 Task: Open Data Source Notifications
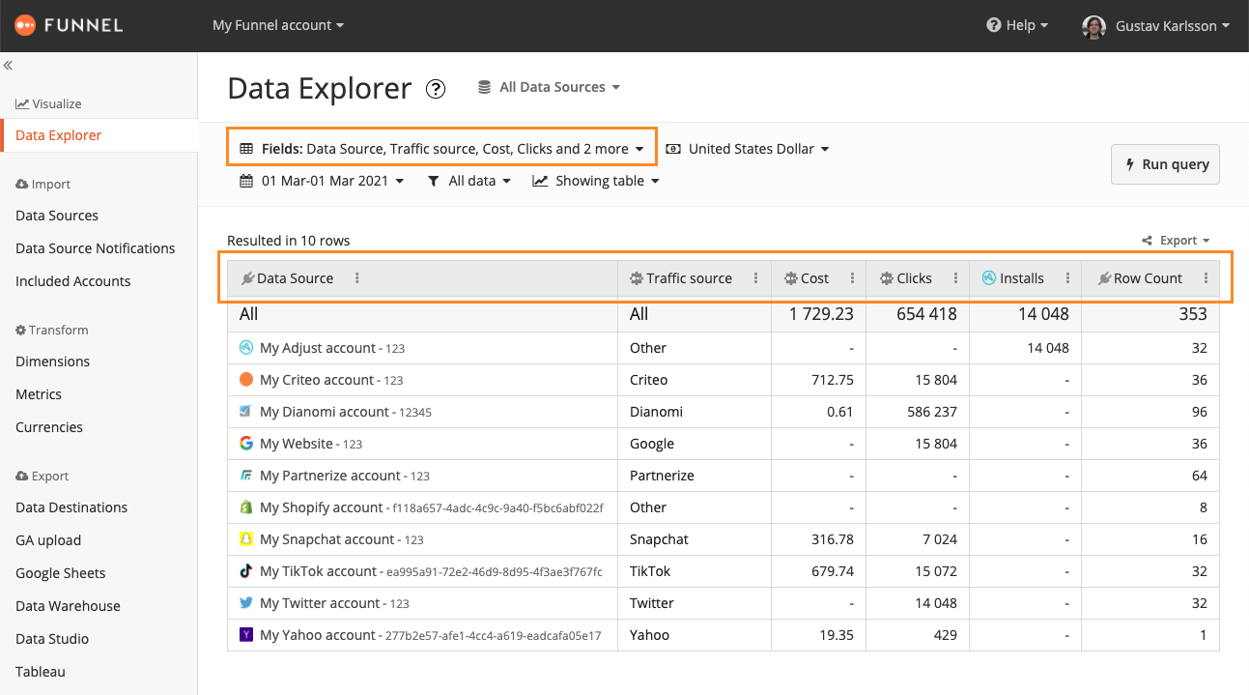96,248
